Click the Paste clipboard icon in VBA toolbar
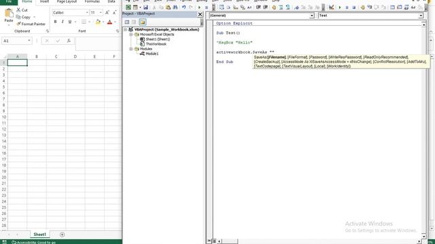The width and height of the screenshot is (435, 244). (x=168, y=7)
